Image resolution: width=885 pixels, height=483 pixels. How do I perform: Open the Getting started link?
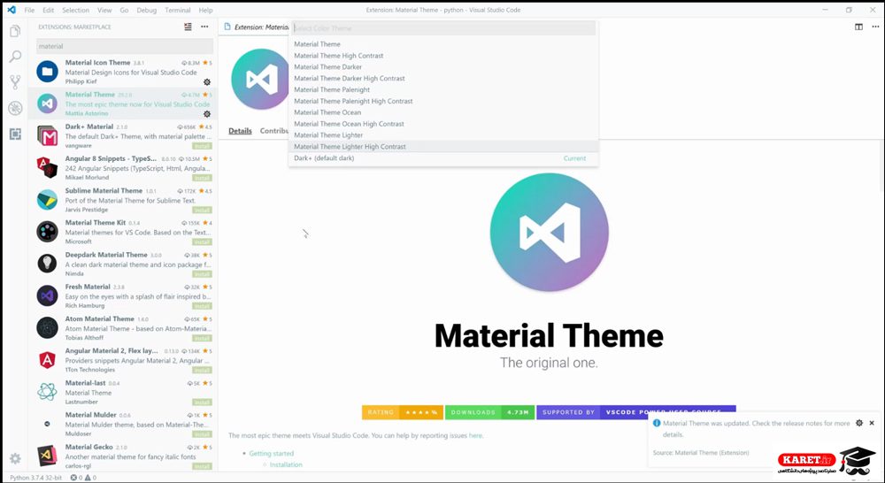tap(272, 454)
